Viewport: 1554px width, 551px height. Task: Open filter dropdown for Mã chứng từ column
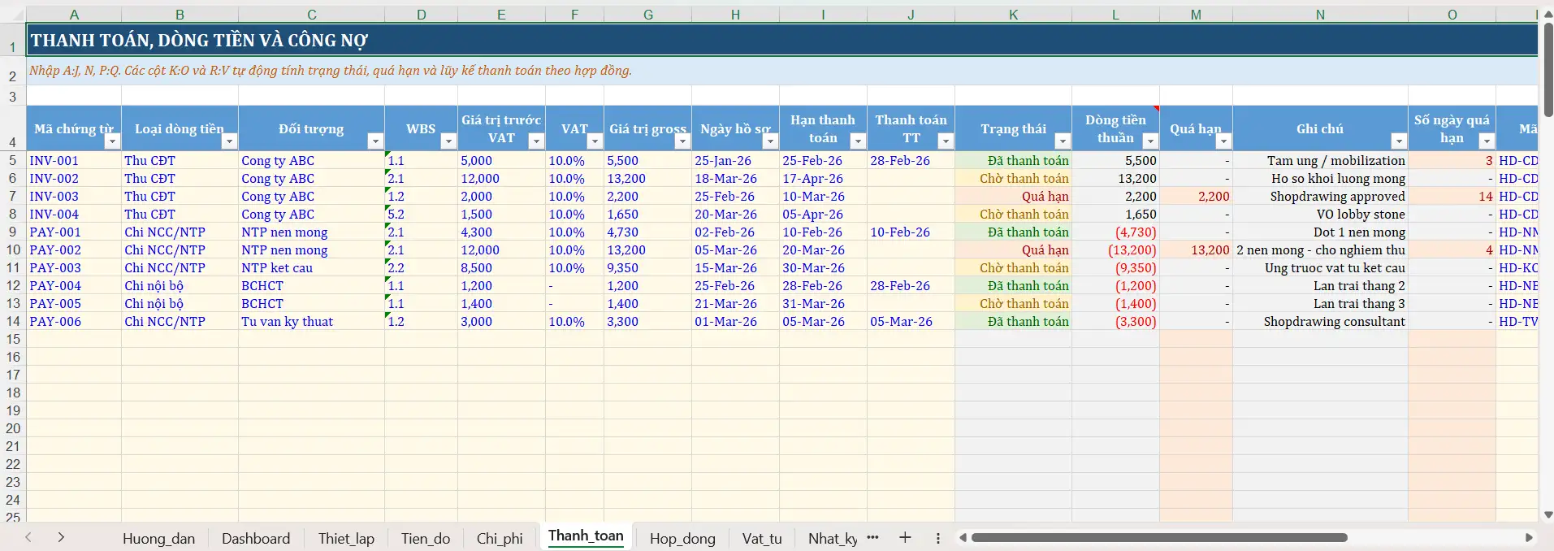click(x=112, y=141)
